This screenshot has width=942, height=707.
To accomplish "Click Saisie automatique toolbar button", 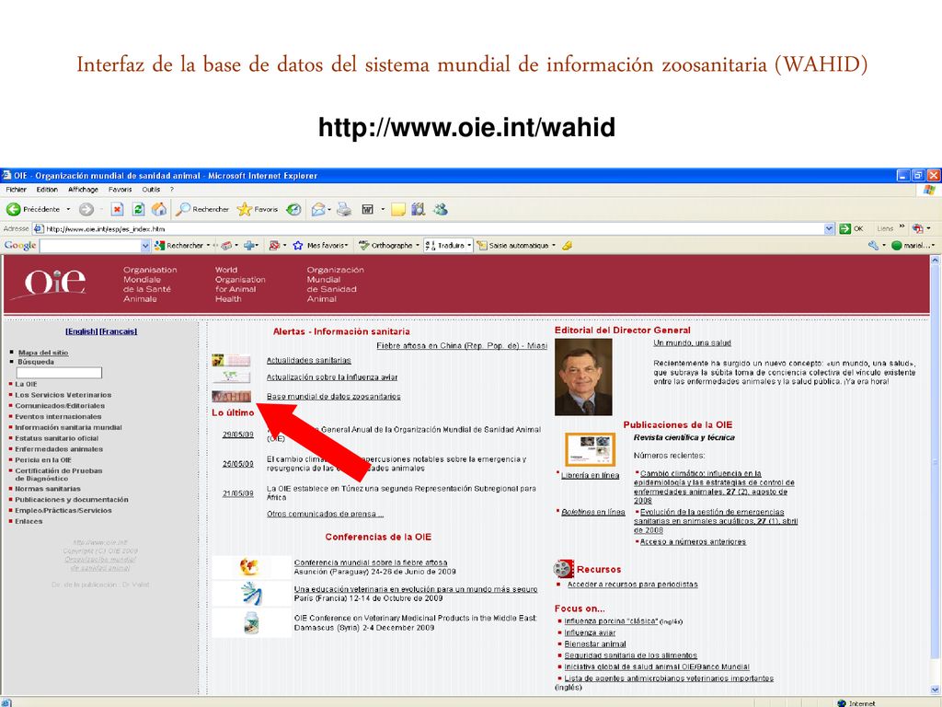I will tap(512, 245).
